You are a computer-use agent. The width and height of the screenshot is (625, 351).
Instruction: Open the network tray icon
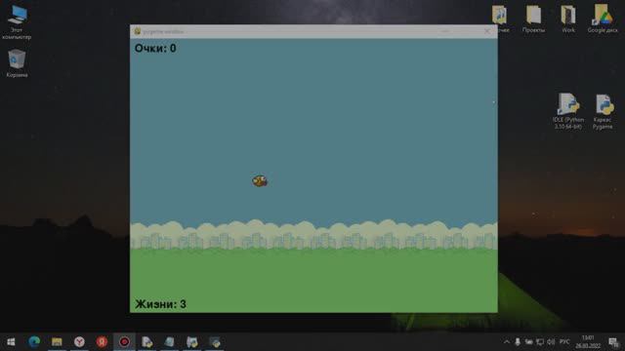coord(540,342)
